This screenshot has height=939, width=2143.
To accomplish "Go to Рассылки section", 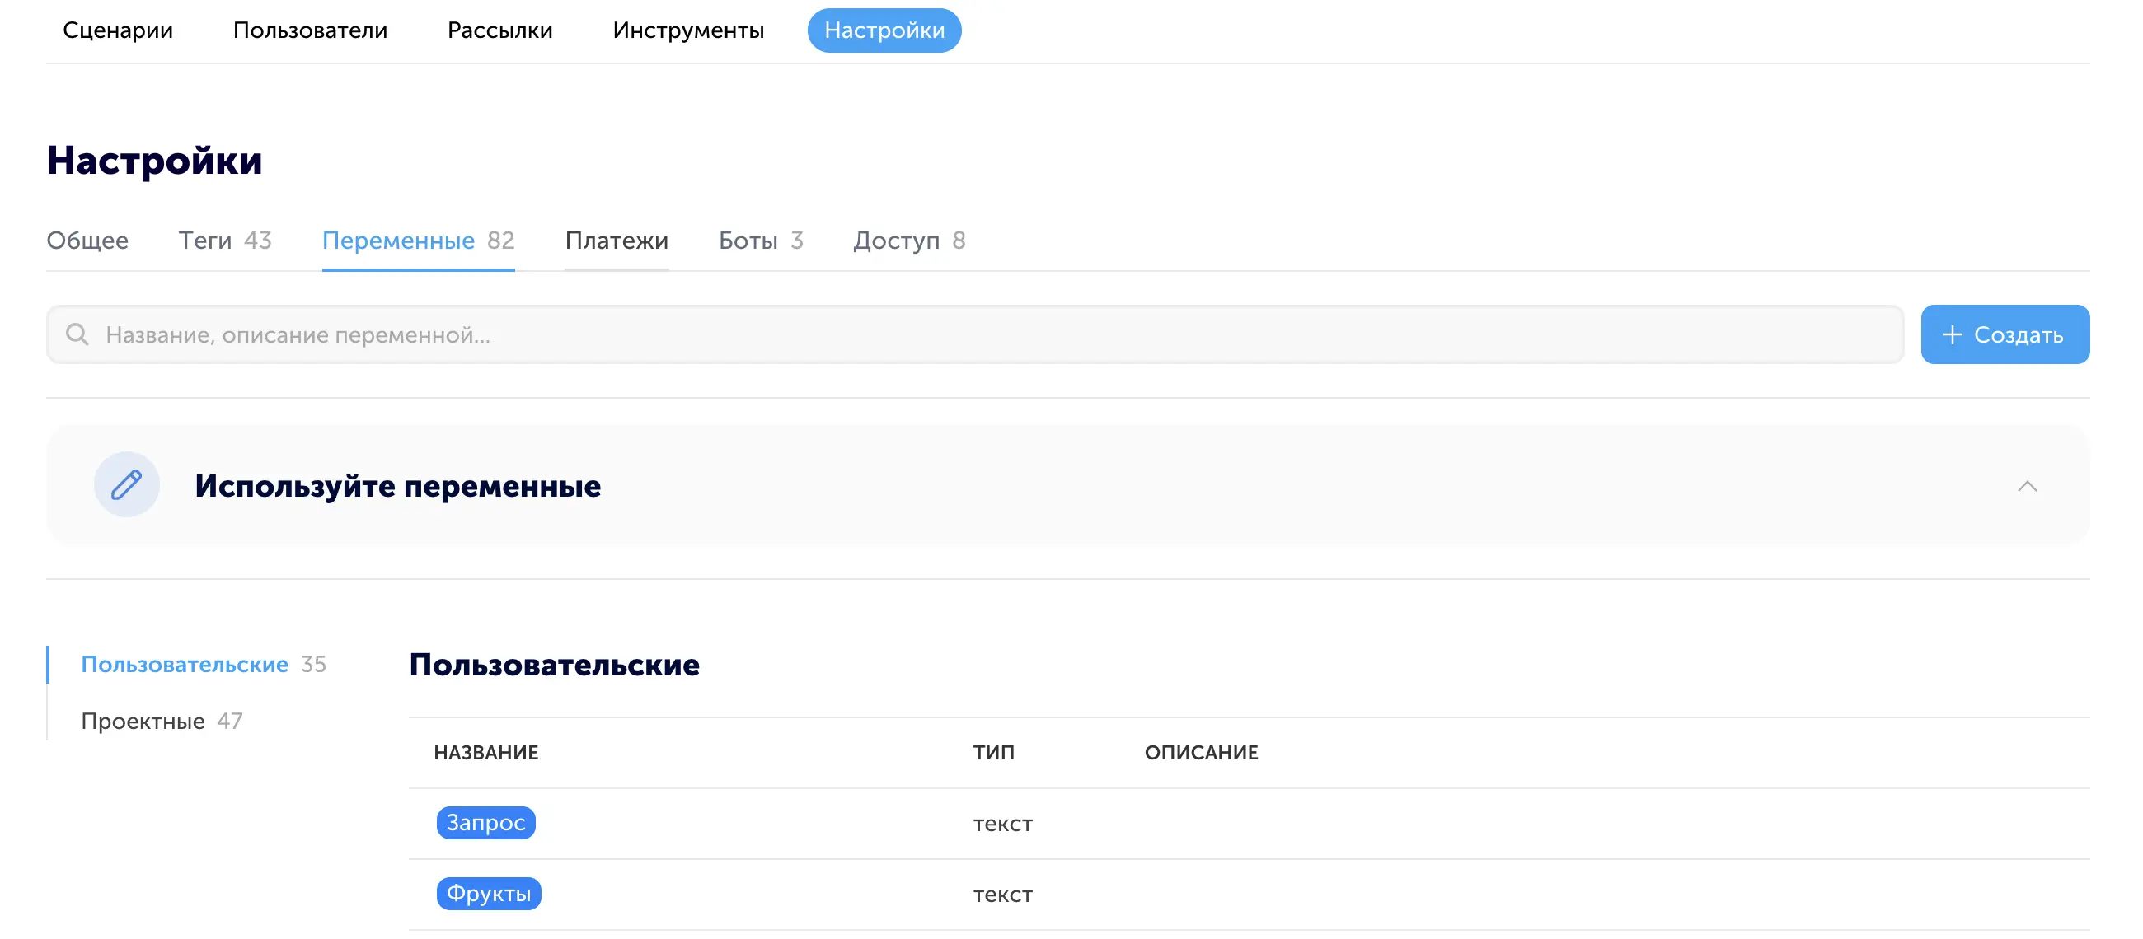I will point(500,30).
